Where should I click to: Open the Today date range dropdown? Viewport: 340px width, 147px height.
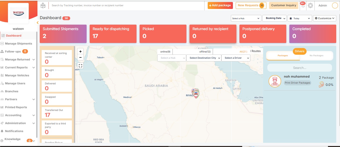point(300,18)
